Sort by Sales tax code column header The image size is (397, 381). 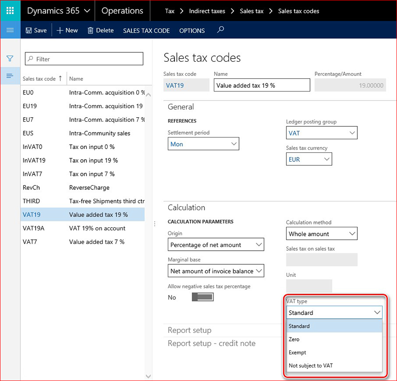tap(42, 78)
